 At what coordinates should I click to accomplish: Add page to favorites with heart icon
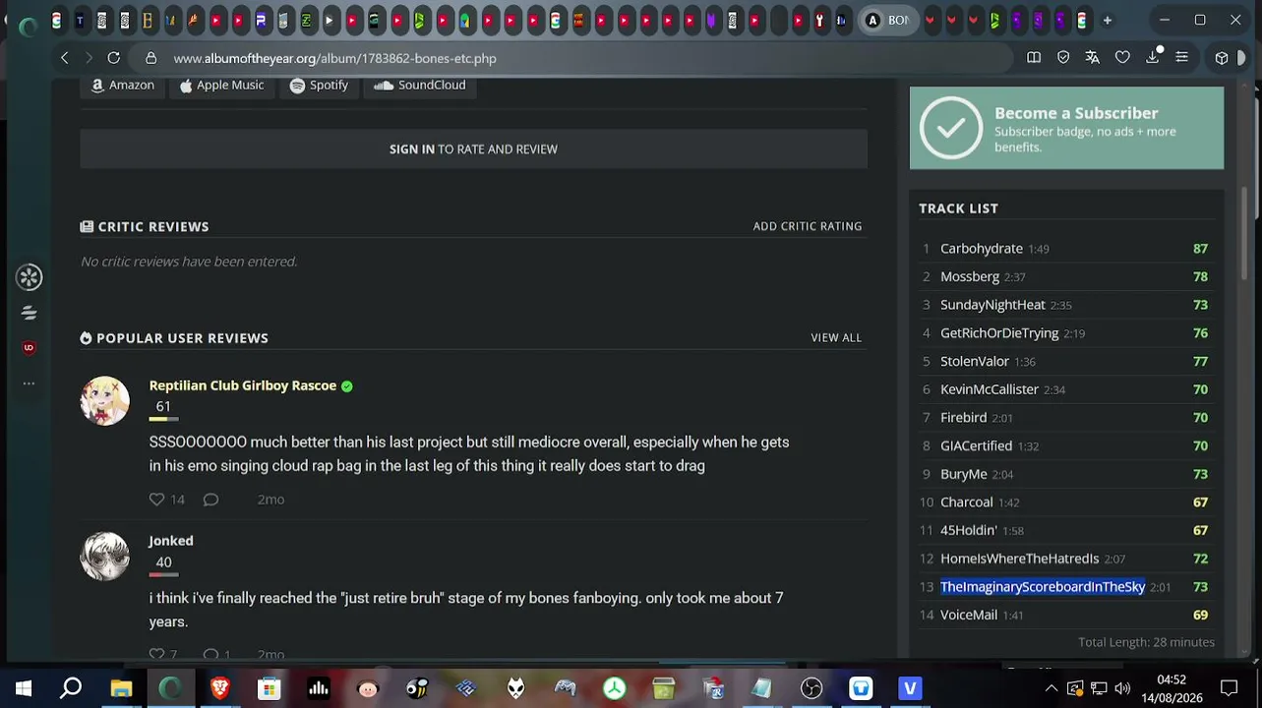[1122, 58]
